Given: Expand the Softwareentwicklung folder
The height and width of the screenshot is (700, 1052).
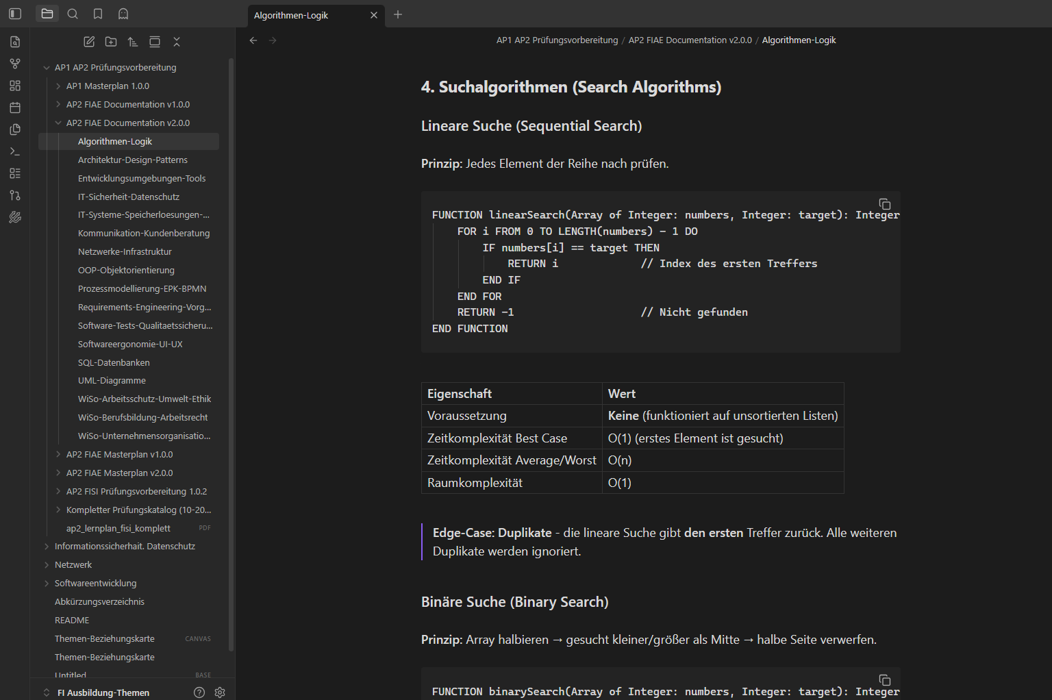Looking at the screenshot, I should click(x=47, y=583).
